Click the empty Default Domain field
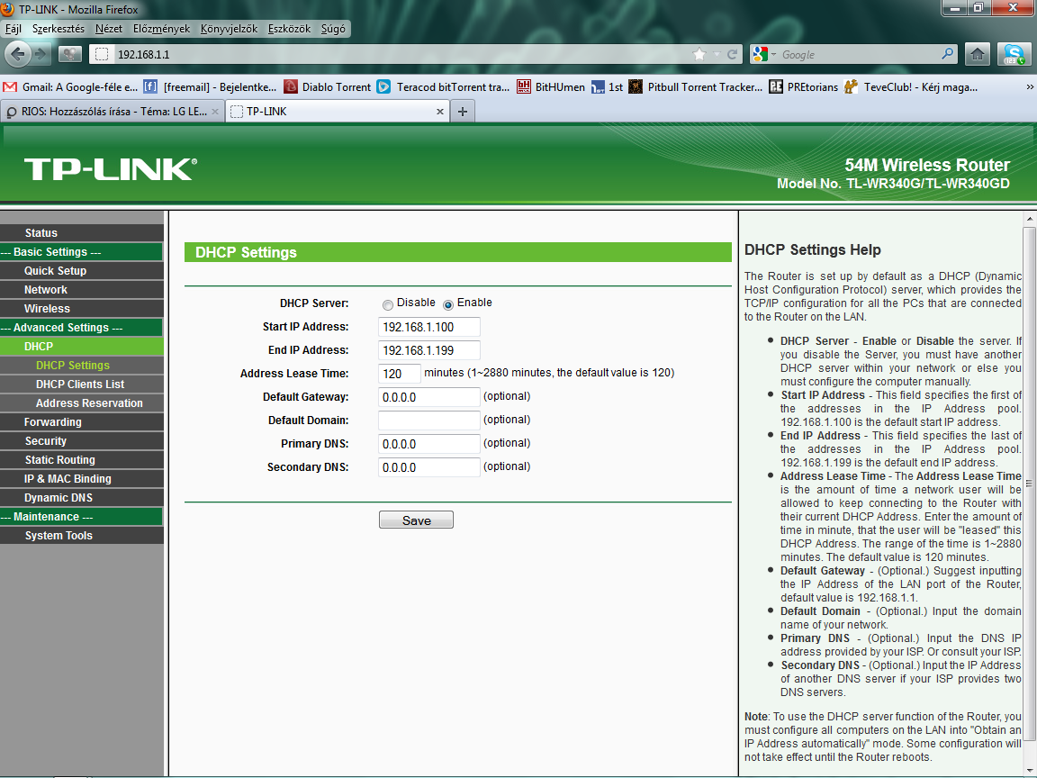This screenshot has height=778, width=1037. pos(429,421)
